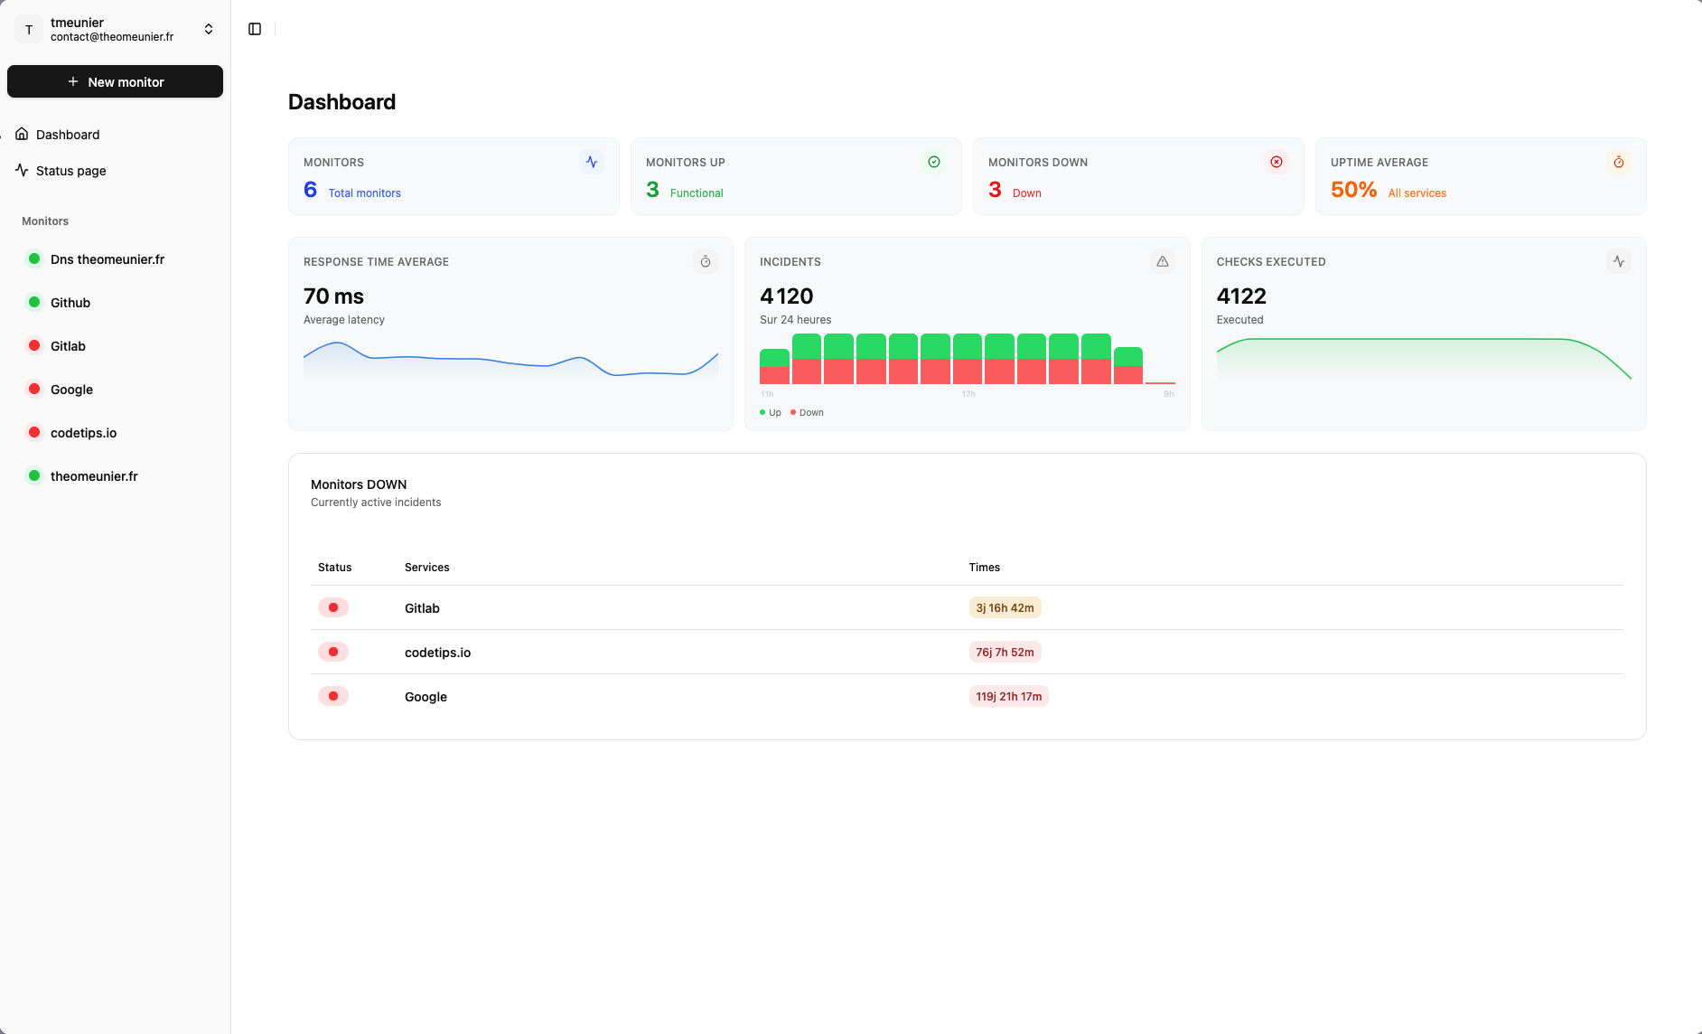1702x1034 pixels.
Task: Click green status dot beside theomeunier.fr
Action: (x=34, y=475)
